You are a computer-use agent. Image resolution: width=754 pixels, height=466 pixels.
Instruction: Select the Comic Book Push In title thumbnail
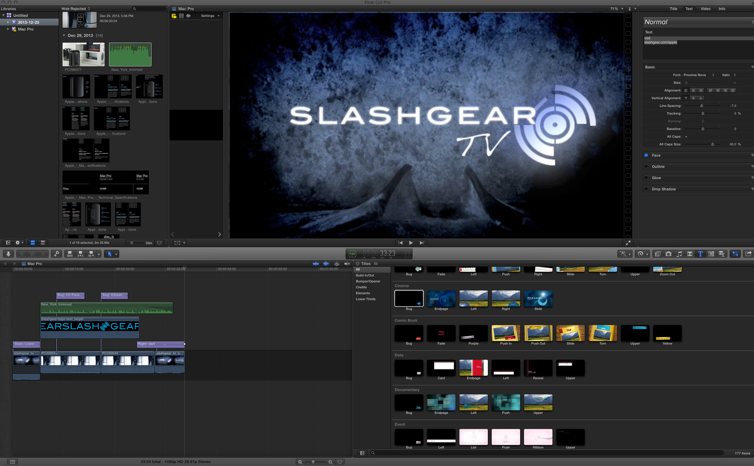[506, 333]
